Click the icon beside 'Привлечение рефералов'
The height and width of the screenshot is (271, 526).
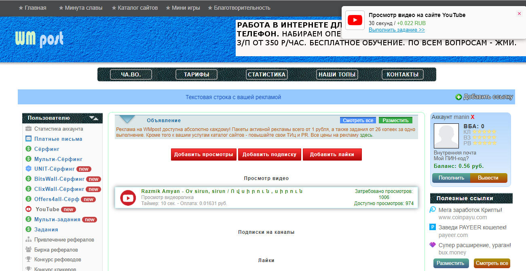[x=29, y=239]
